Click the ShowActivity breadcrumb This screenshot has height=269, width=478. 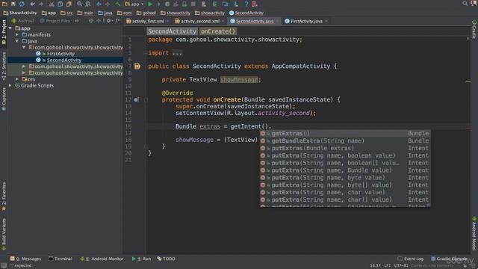[x=20, y=13]
